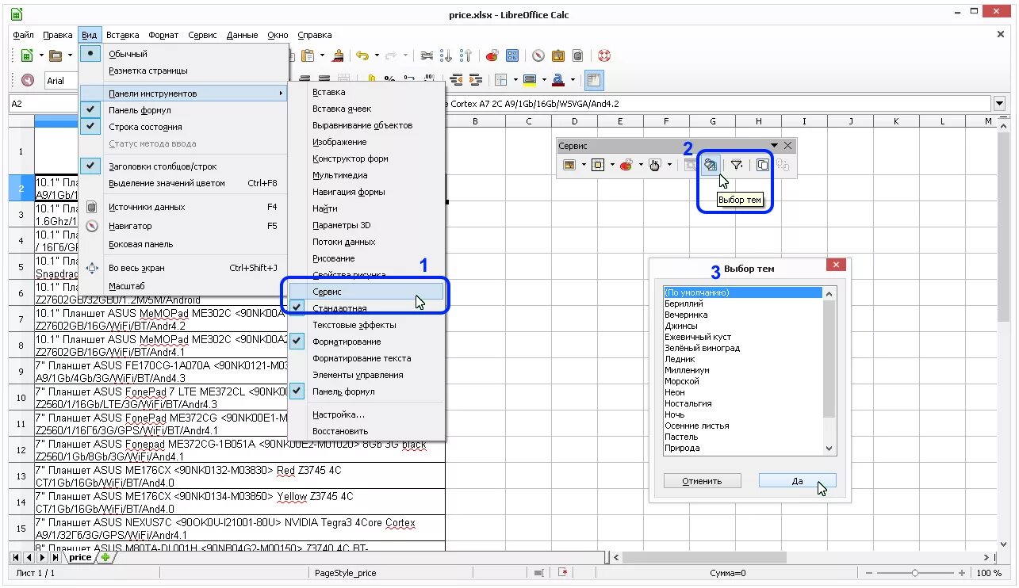
Task: Expand the Панели инструментов submenu
Action: pos(183,94)
